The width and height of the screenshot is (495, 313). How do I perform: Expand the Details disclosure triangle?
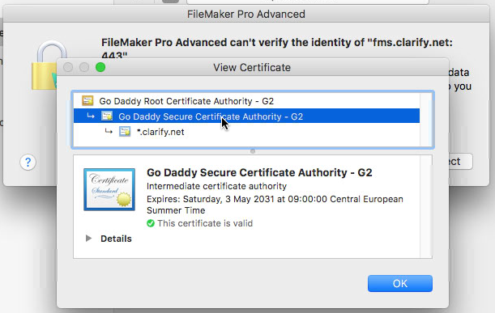88,239
